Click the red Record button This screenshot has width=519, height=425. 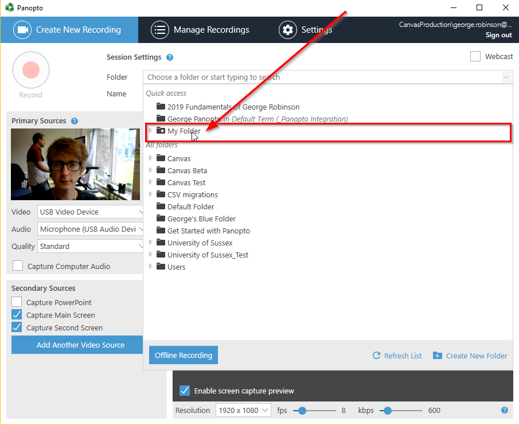[31, 70]
